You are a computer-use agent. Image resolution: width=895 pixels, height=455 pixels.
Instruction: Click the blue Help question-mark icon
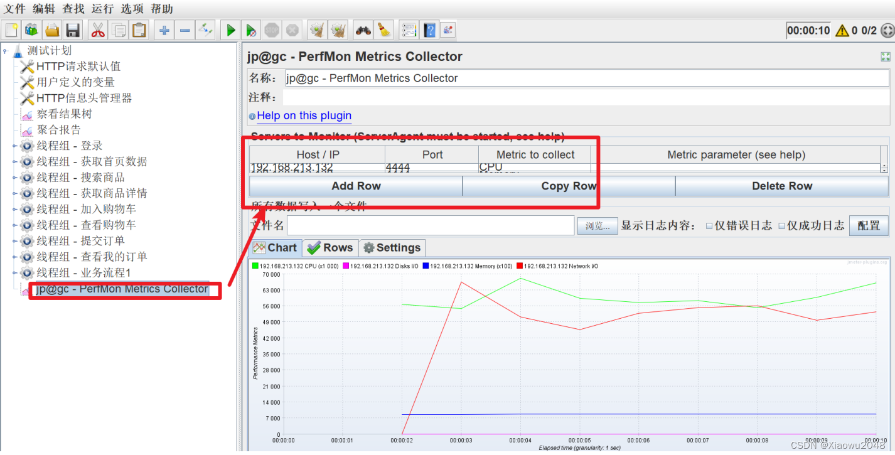click(x=429, y=29)
